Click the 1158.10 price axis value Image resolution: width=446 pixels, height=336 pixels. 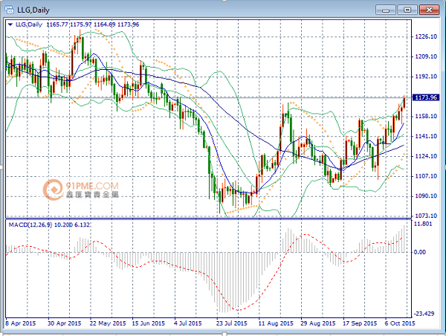tap(426, 117)
